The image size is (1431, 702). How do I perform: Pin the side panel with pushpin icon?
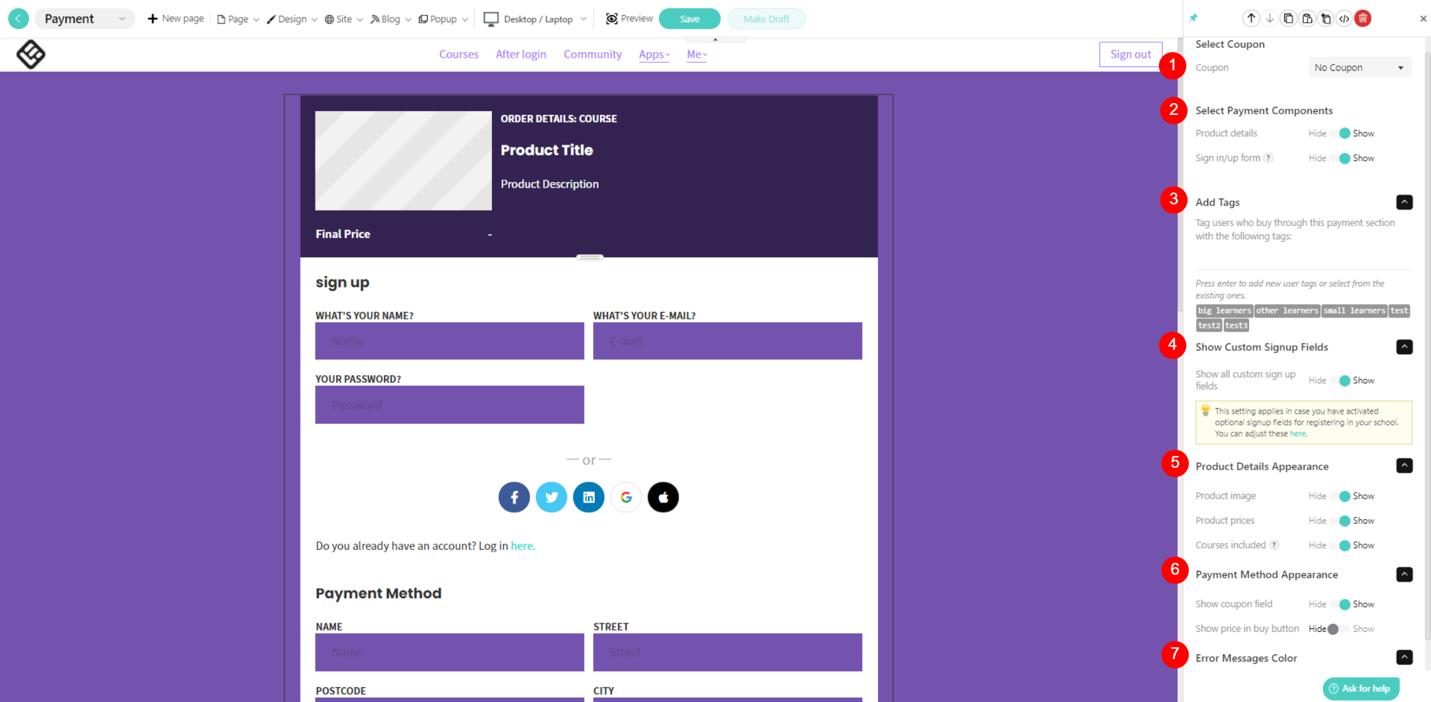tap(1193, 19)
